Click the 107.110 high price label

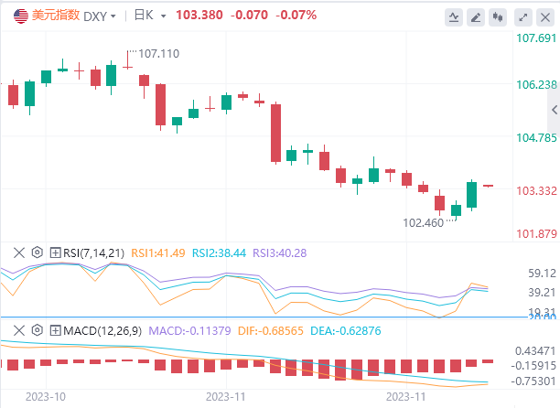158,54
